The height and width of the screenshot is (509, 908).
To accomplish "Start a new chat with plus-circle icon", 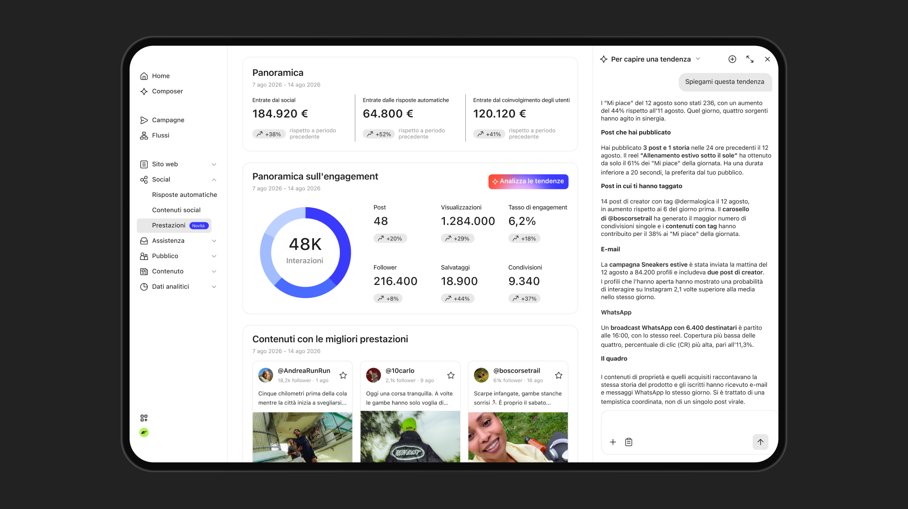I will tap(732, 59).
